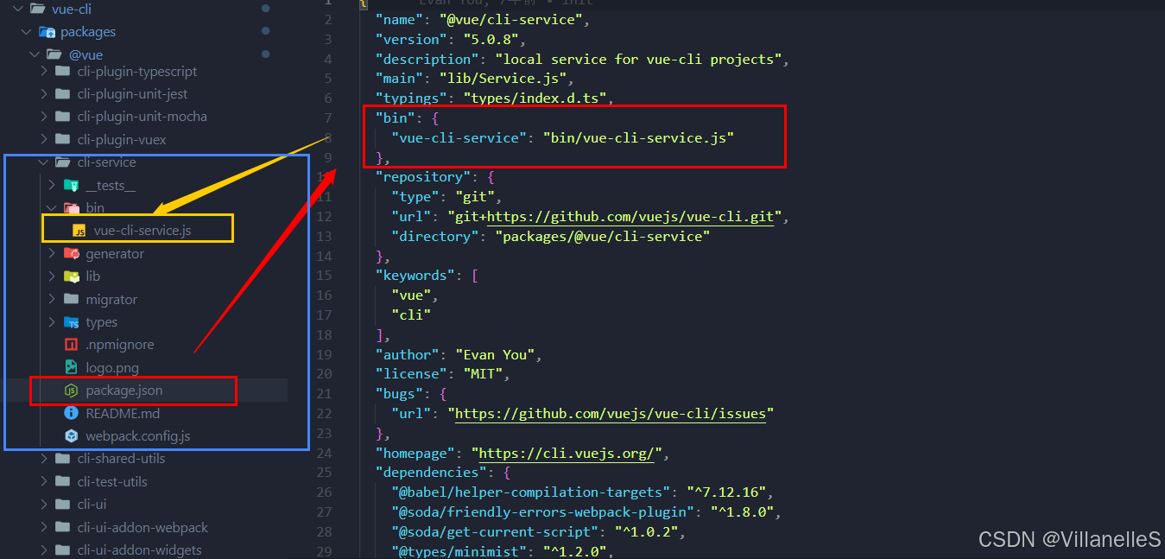Click the "@soda/get-current-script" dependency key

(x=495, y=532)
